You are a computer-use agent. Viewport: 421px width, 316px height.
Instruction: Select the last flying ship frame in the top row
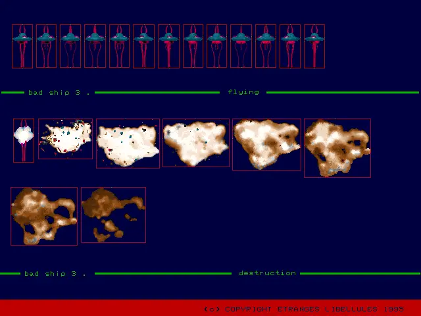[x=314, y=46]
